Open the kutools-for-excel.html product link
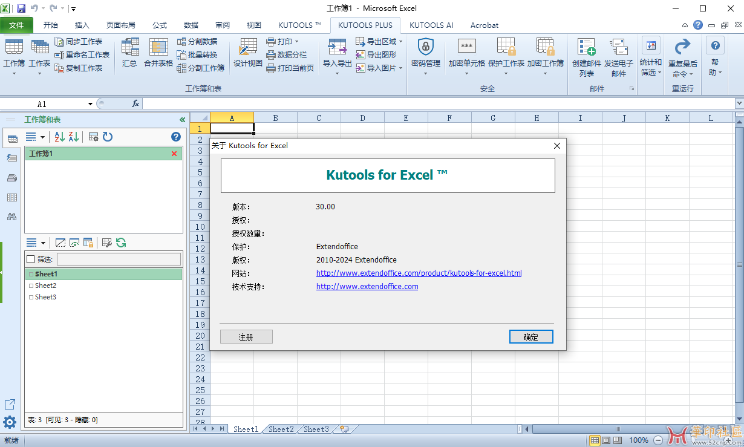 419,273
